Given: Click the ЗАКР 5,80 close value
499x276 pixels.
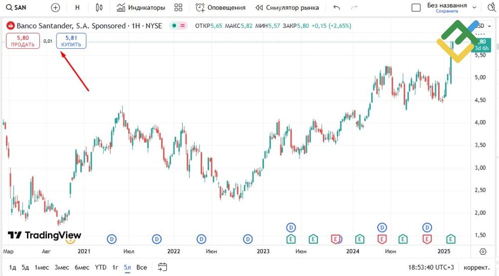Looking at the screenshot, I should point(295,26).
